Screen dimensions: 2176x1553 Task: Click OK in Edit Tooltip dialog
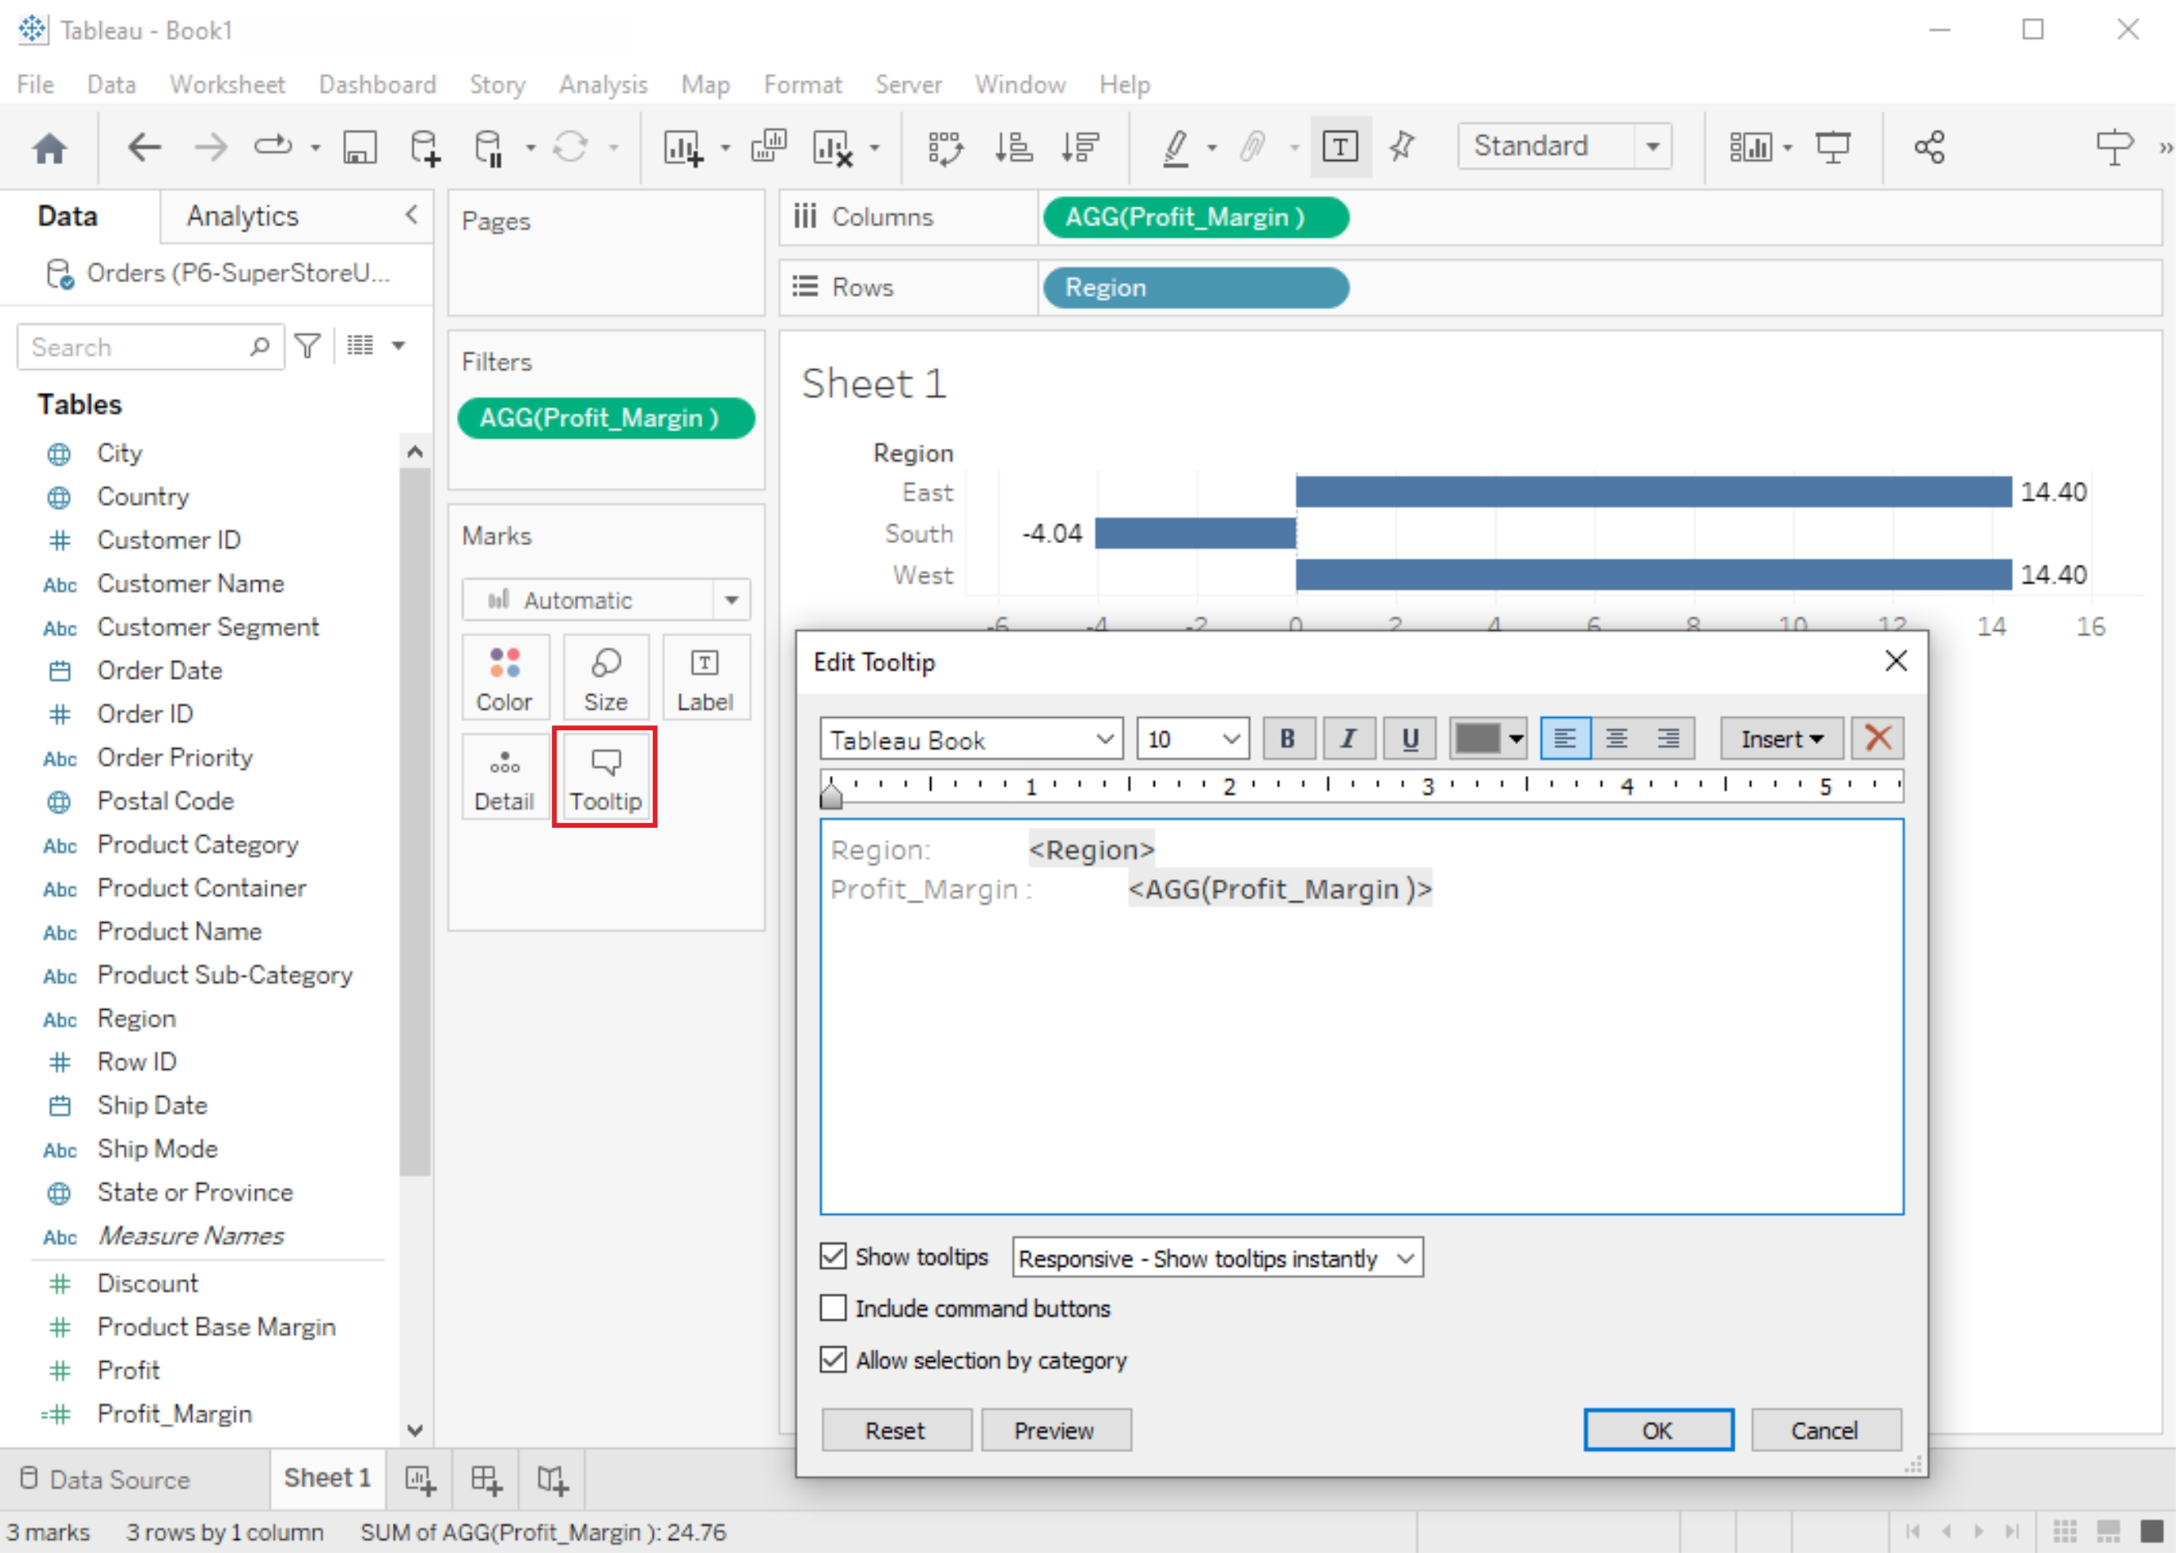1658,1430
